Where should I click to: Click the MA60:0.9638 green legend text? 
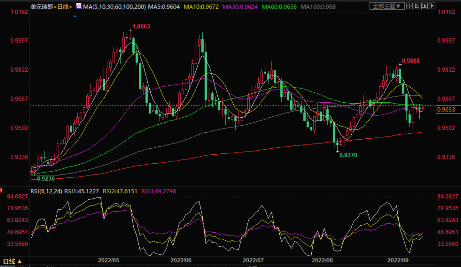pos(279,7)
